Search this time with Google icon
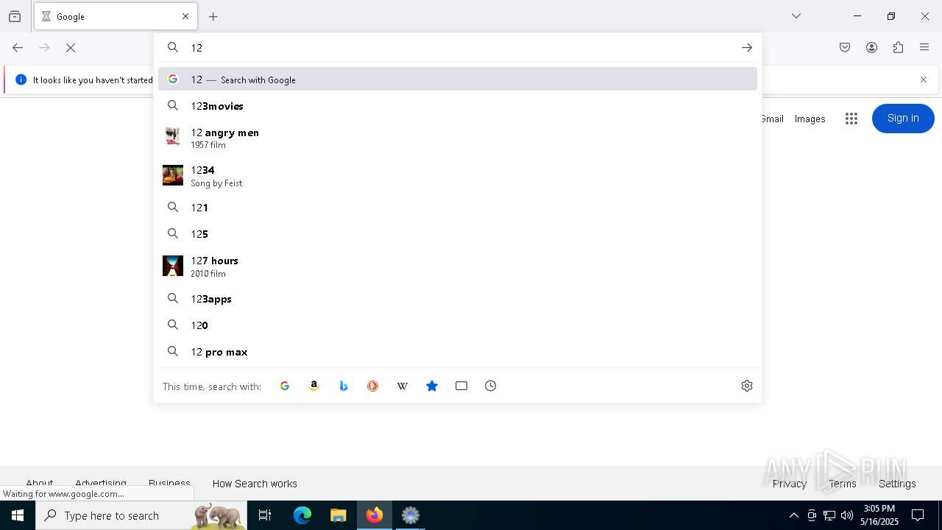The height and width of the screenshot is (530, 942). tap(285, 386)
